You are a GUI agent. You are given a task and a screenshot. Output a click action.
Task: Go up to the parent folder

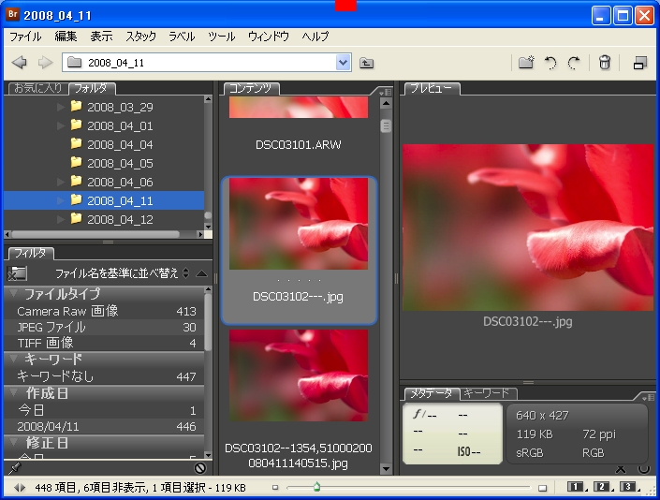coord(367,63)
